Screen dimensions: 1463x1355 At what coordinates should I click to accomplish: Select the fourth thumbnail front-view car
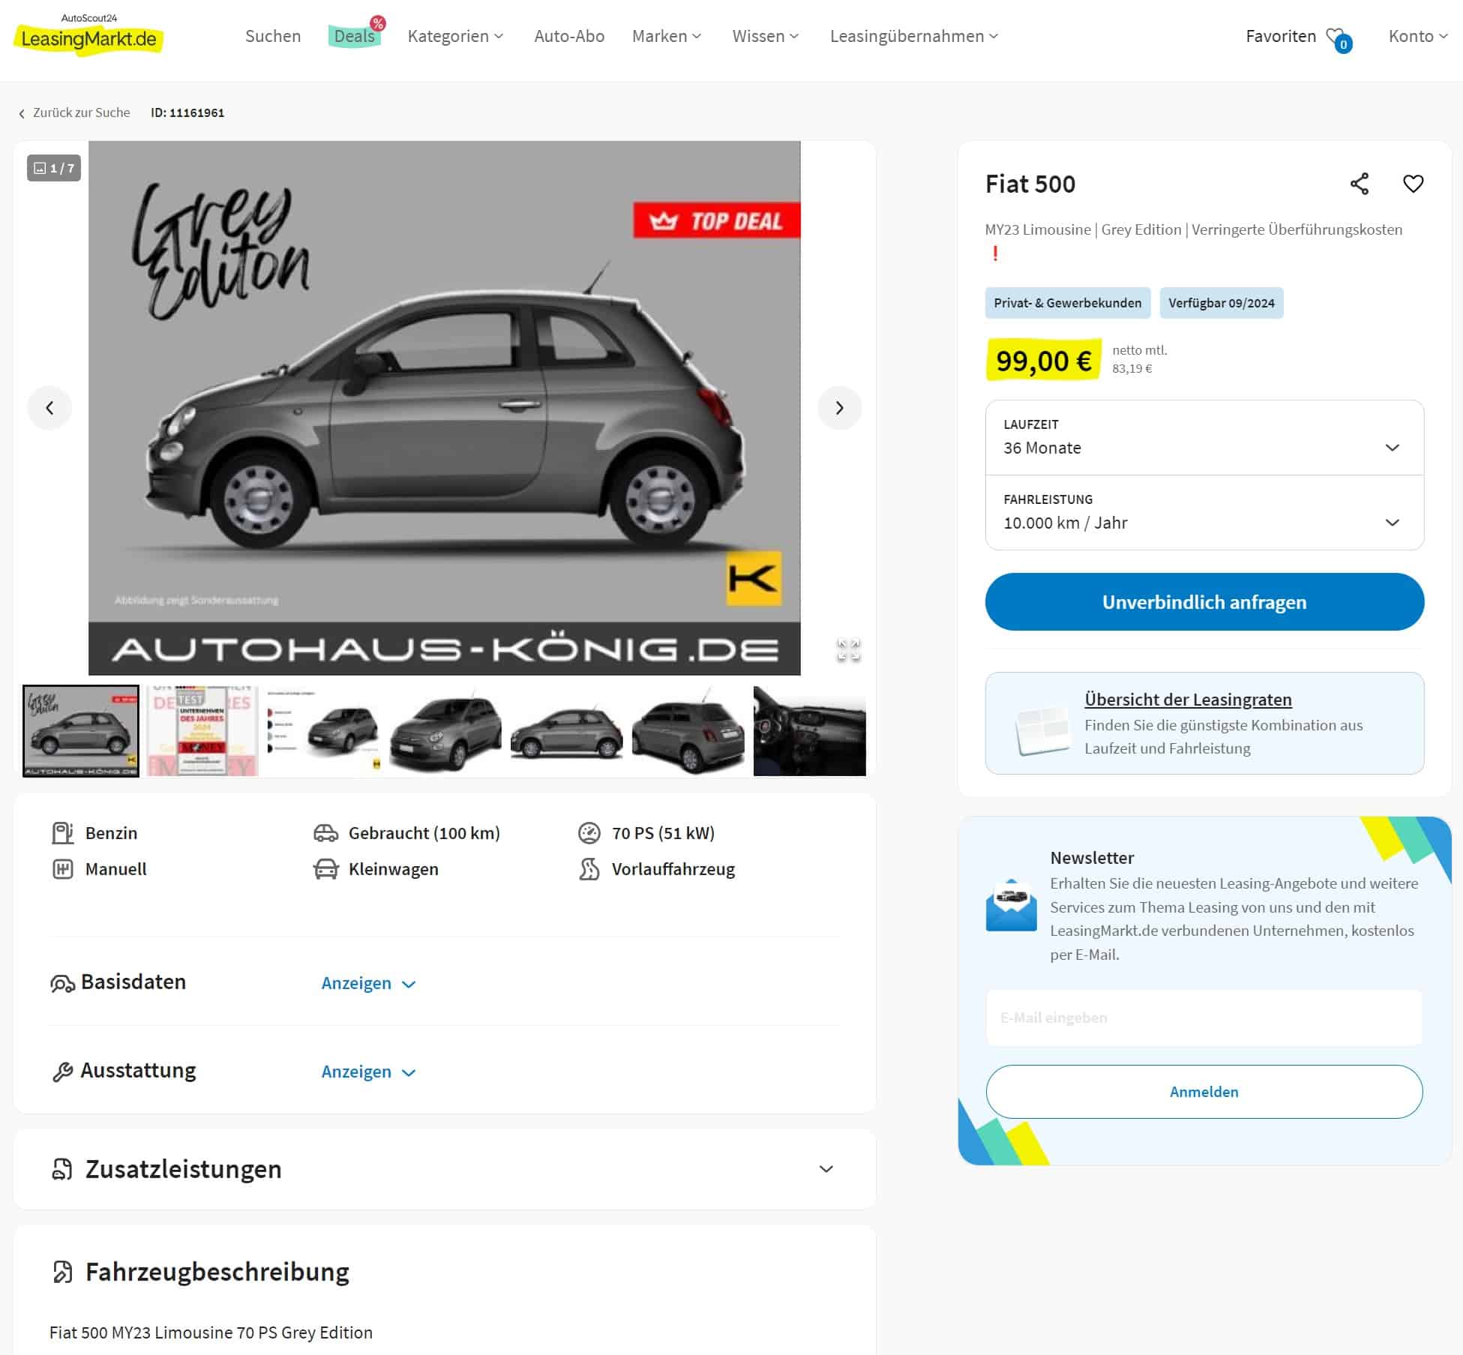[x=445, y=730]
